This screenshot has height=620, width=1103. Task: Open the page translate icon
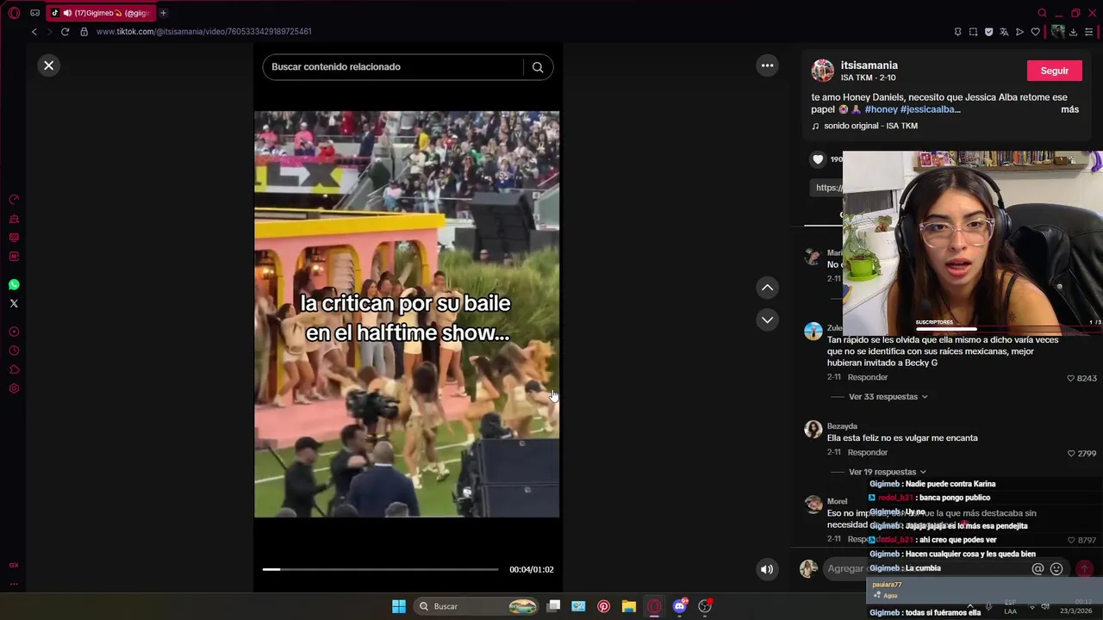coord(1004,32)
